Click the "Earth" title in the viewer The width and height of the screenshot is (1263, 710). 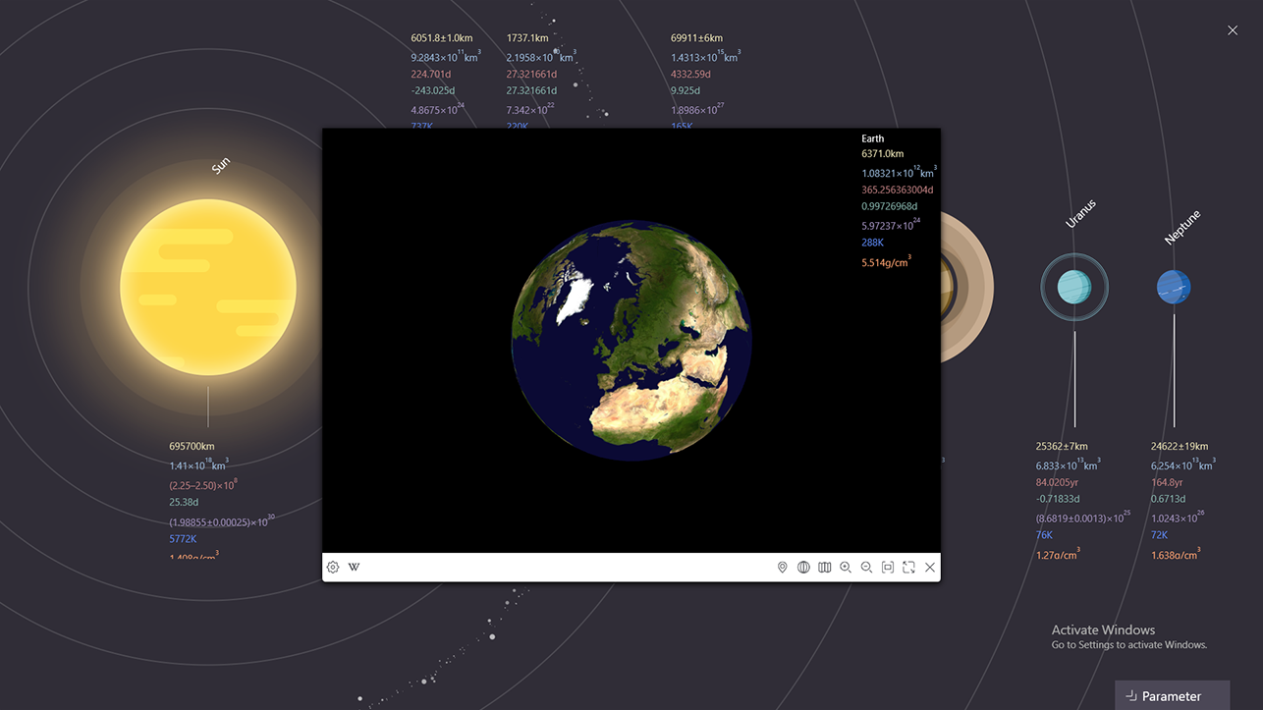[x=873, y=138]
